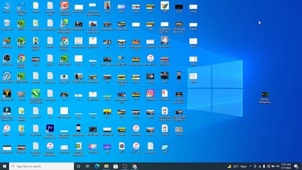Open the 'Untitled 2' PDF file
The width and height of the screenshot is (302, 170).
tap(165, 95)
